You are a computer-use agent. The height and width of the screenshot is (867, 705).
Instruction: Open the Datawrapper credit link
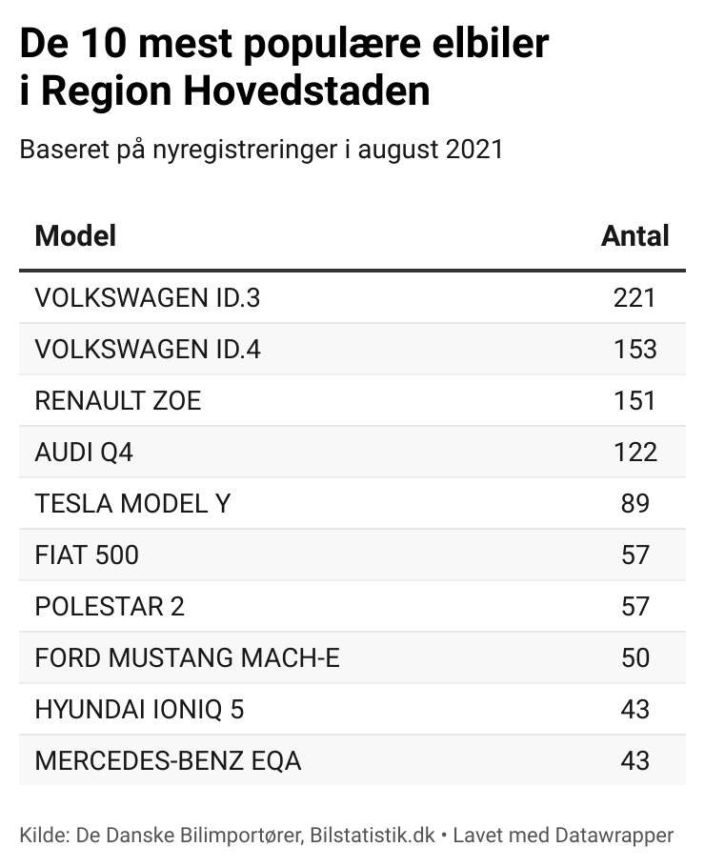coord(618,836)
